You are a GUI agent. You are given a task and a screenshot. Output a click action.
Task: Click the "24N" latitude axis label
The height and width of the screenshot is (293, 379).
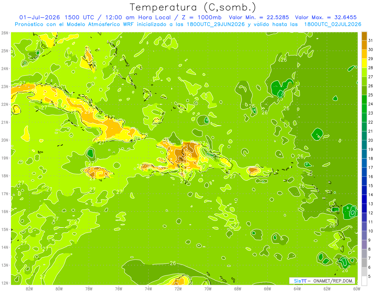point(5,69)
